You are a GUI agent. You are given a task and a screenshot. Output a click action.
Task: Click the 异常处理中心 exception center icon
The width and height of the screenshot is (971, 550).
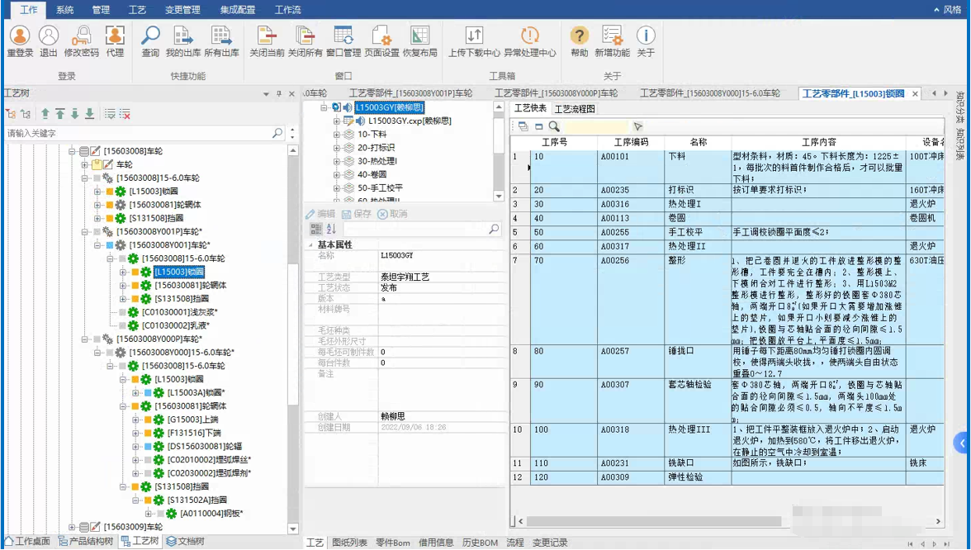tap(530, 36)
